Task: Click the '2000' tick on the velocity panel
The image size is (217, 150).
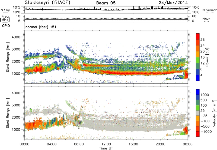Action: click(x=16, y=117)
